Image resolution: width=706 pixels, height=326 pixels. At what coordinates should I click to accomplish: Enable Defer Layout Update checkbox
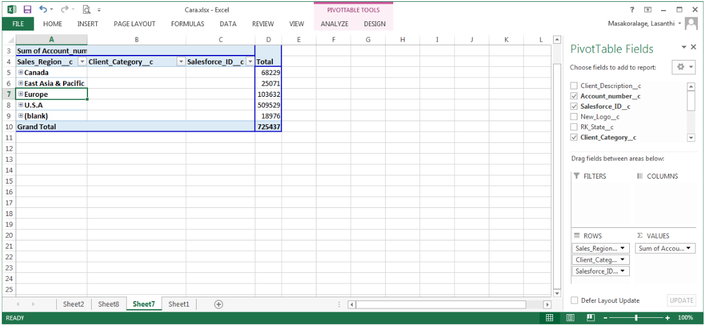click(574, 300)
